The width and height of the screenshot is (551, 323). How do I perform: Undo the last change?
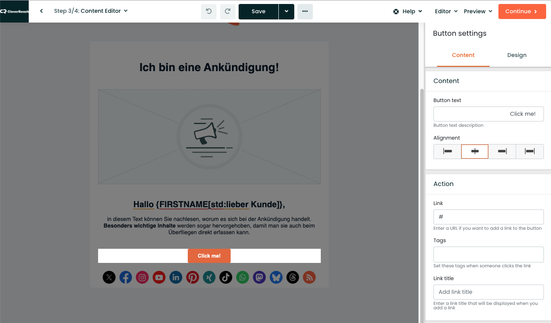pyautogui.click(x=209, y=11)
